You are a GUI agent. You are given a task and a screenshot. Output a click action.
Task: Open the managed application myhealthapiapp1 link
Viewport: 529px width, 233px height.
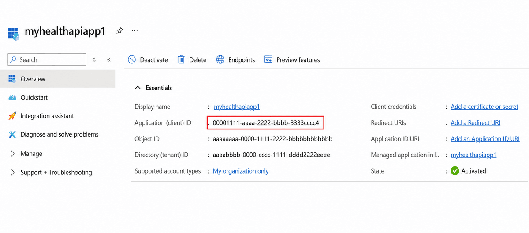[473, 155]
